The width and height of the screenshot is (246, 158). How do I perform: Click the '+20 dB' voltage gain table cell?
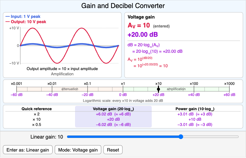click(113, 119)
